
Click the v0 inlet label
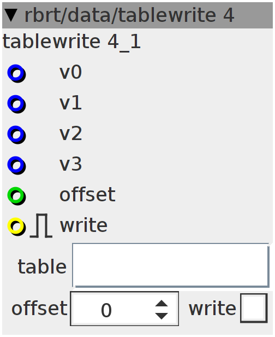point(70,72)
